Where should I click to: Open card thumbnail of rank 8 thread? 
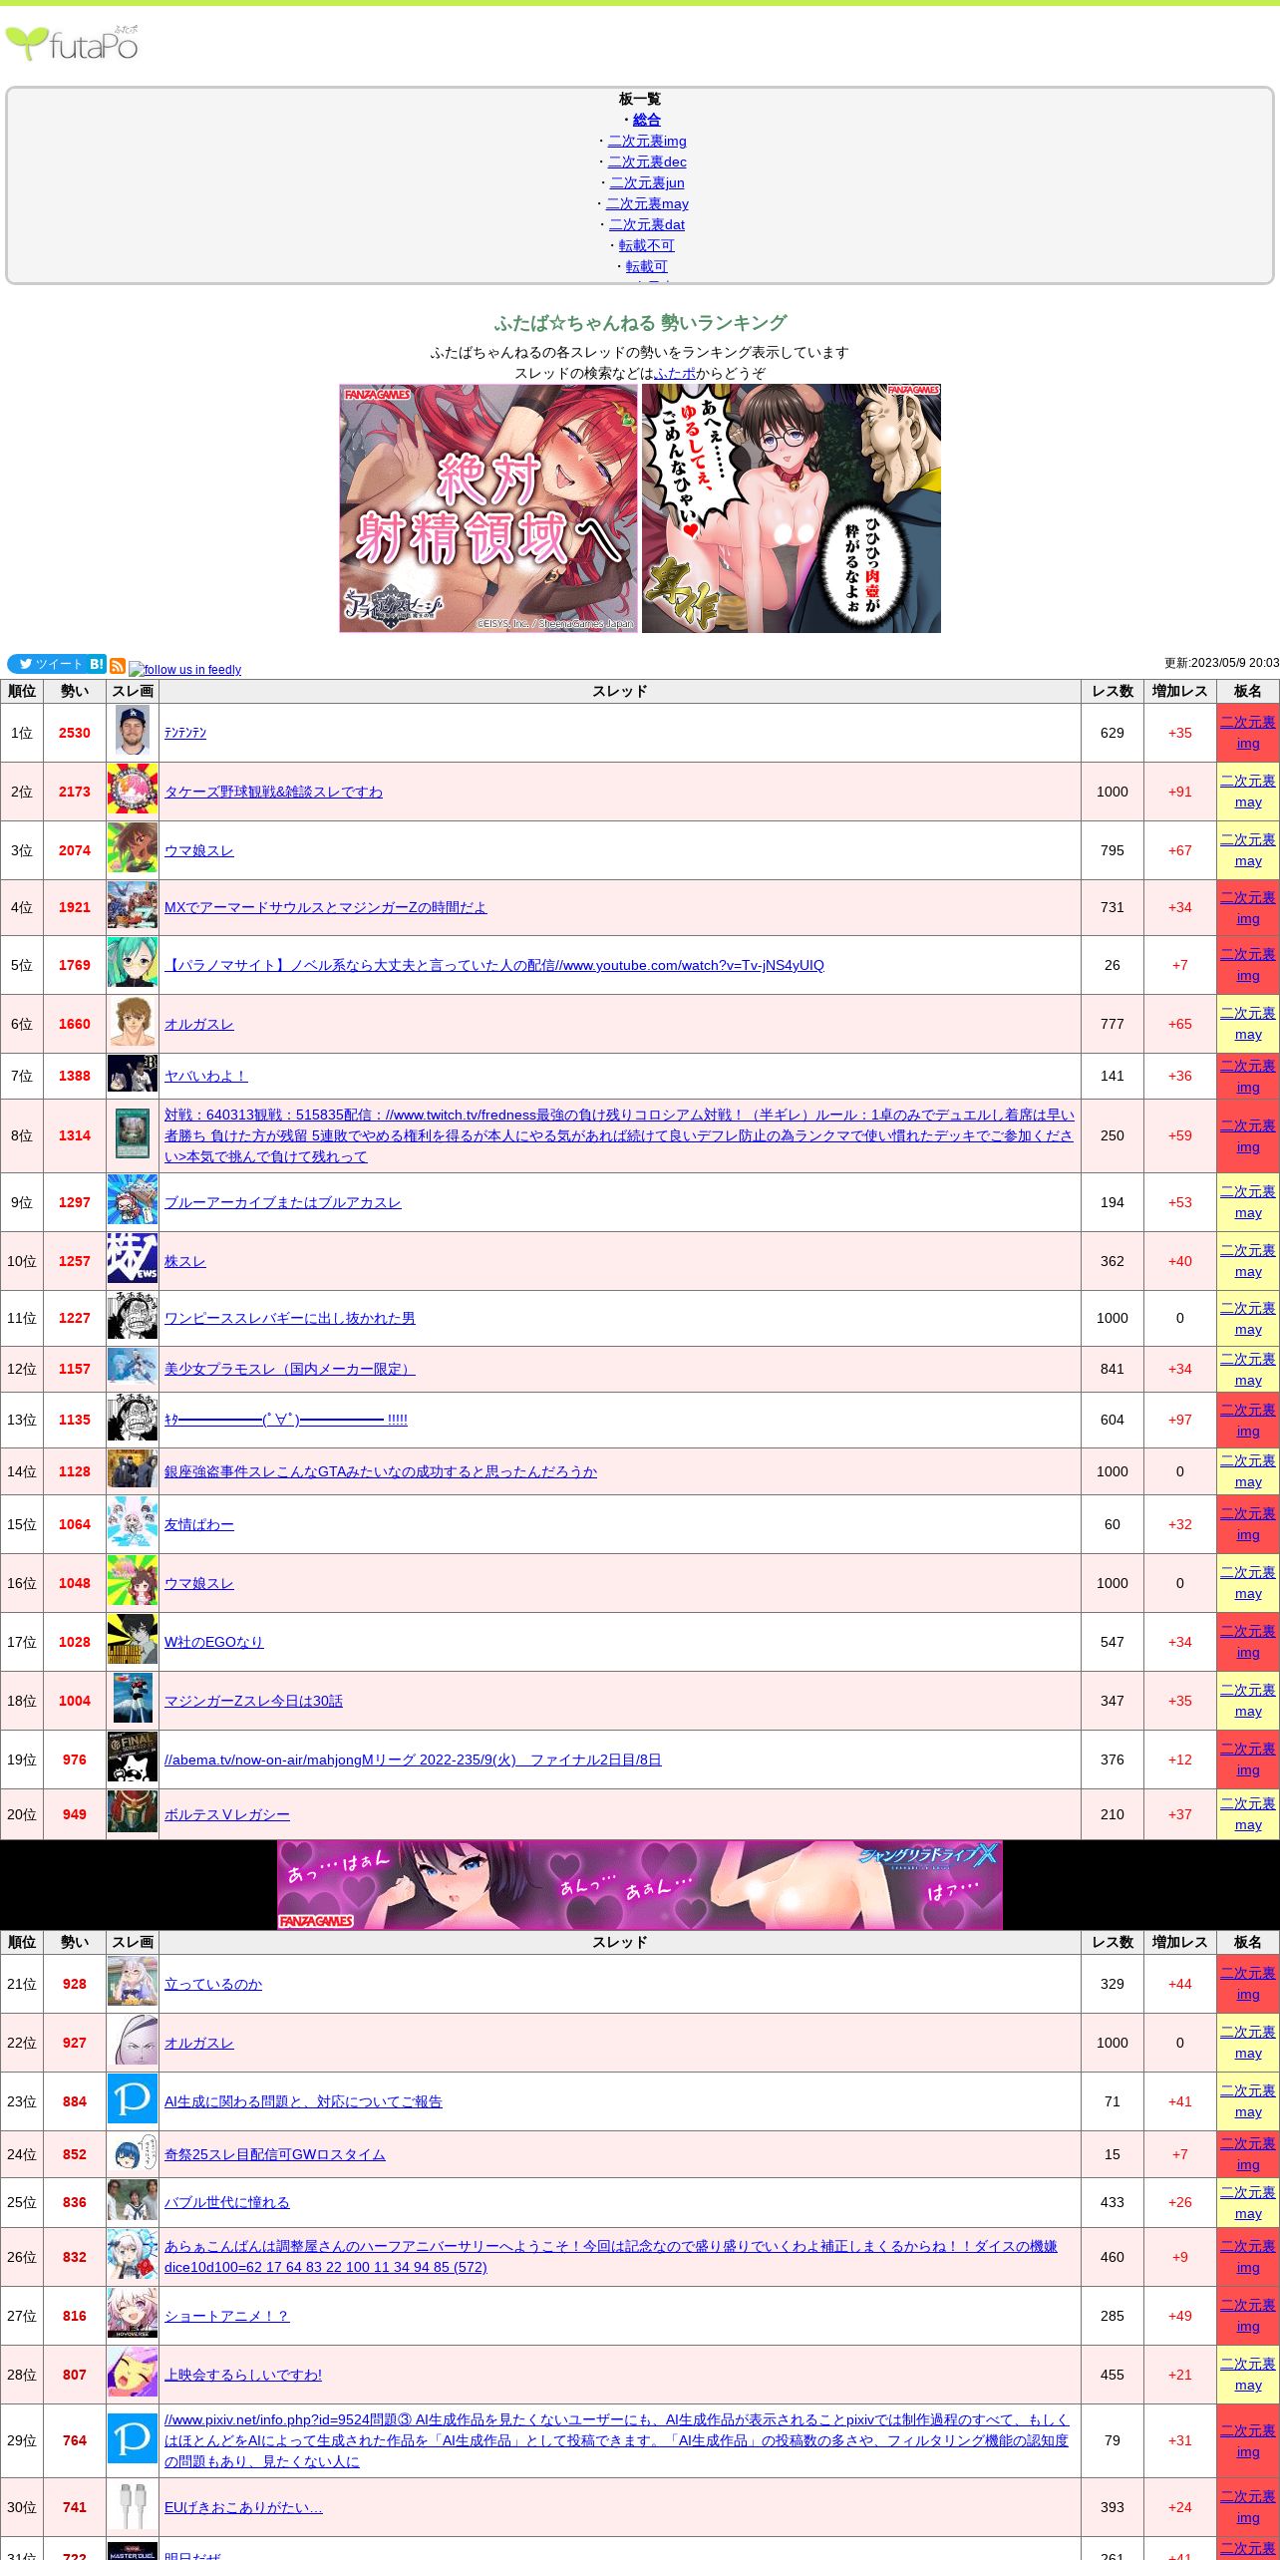coord(133,1134)
